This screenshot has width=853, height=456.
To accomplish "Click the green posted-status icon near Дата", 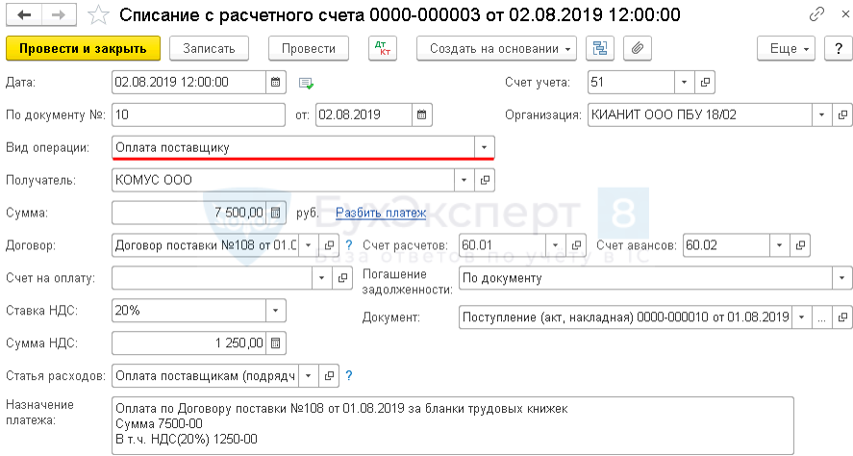I will click(306, 84).
